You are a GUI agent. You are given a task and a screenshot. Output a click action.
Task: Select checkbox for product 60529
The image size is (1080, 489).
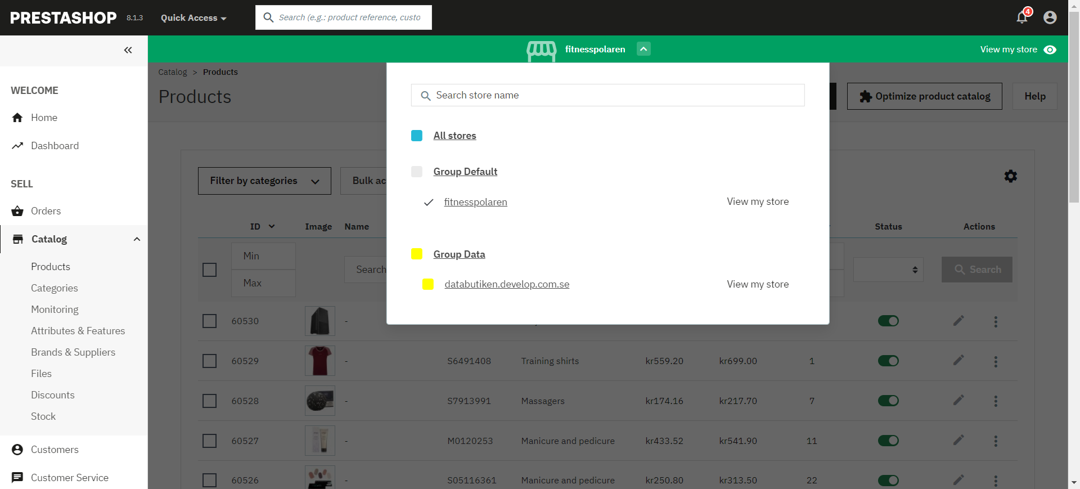[209, 361]
